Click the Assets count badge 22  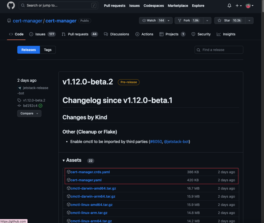(90, 161)
